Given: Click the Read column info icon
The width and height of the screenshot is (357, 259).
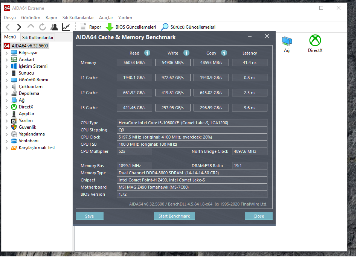Looking at the screenshot, I should [147, 53].
